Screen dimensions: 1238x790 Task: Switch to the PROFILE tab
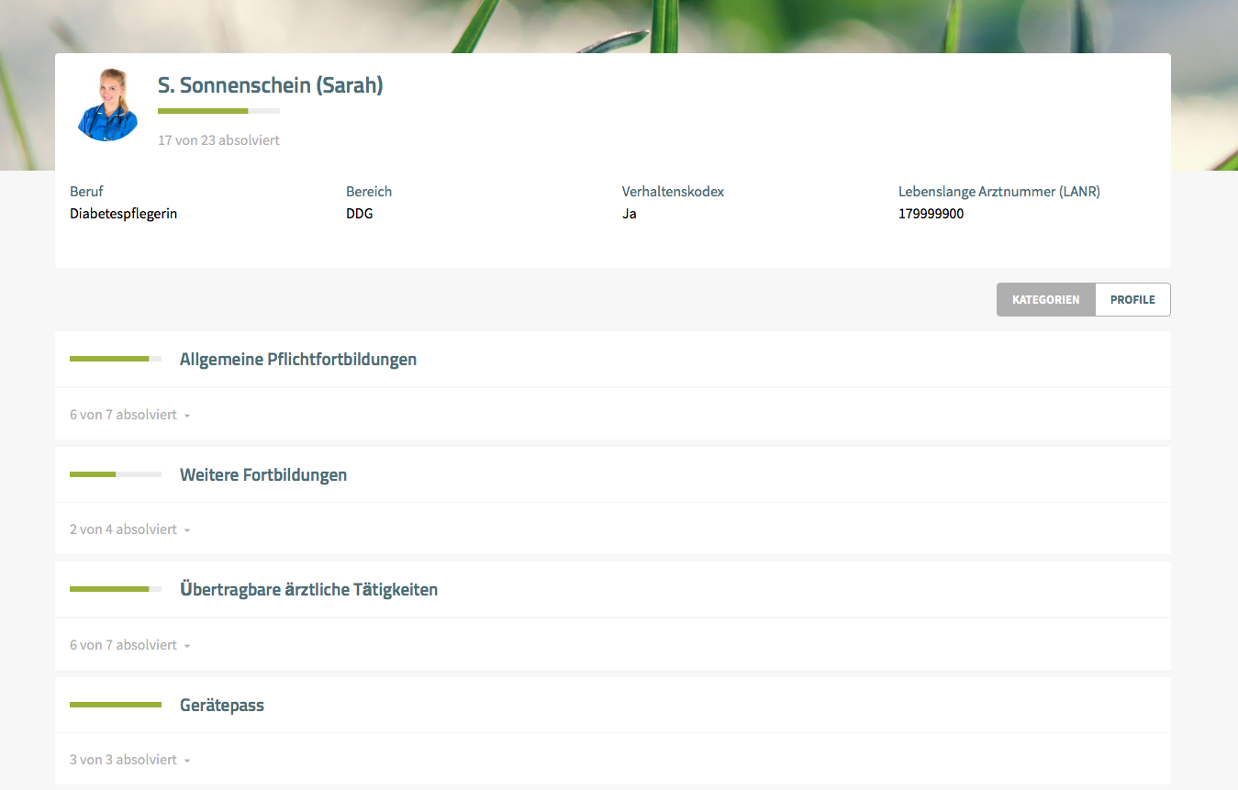pos(1132,300)
